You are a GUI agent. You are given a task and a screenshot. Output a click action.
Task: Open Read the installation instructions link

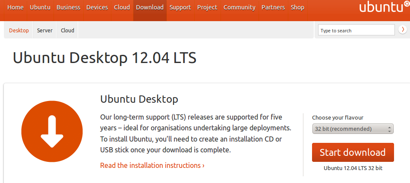pos(152,165)
